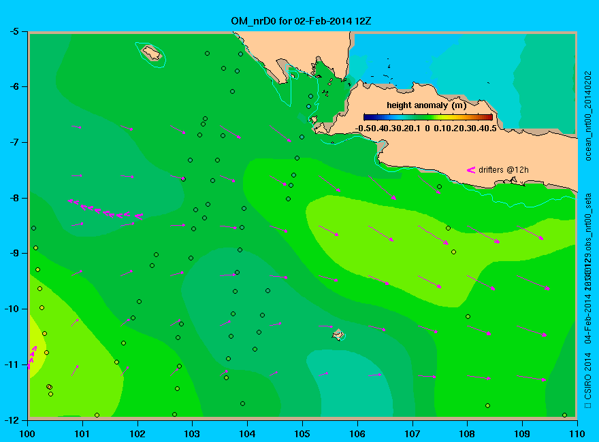Click latitude label '-11' on y-axis
599x442 pixels.
pos(12,364)
